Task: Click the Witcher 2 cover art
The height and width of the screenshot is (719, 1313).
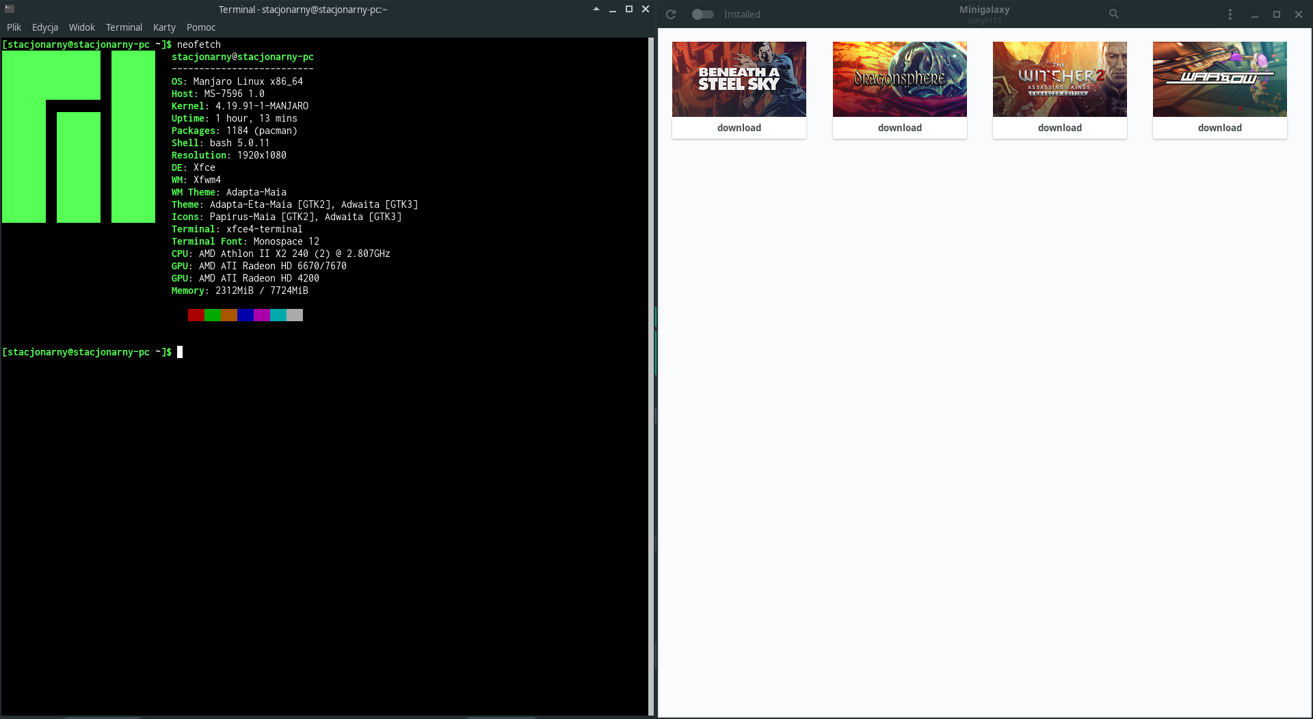Action: tap(1060, 79)
